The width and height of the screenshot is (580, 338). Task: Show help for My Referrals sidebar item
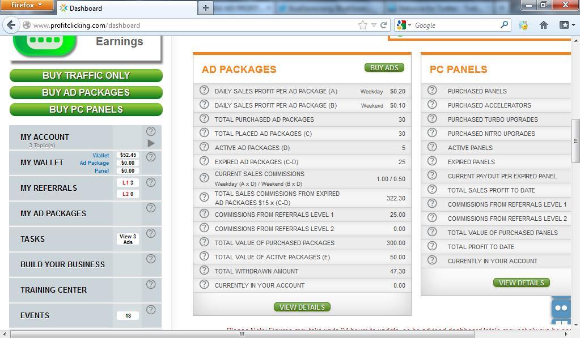point(151,182)
